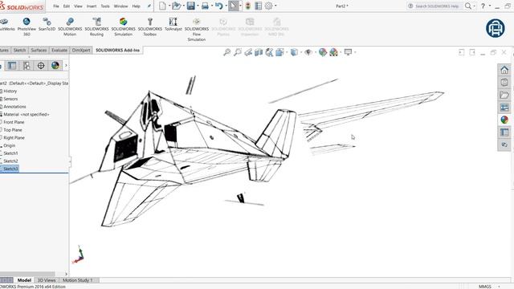The height and width of the screenshot is (289, 514).
Task: Open dropdown arrow beside Undo icon
Action: [226, 6]
